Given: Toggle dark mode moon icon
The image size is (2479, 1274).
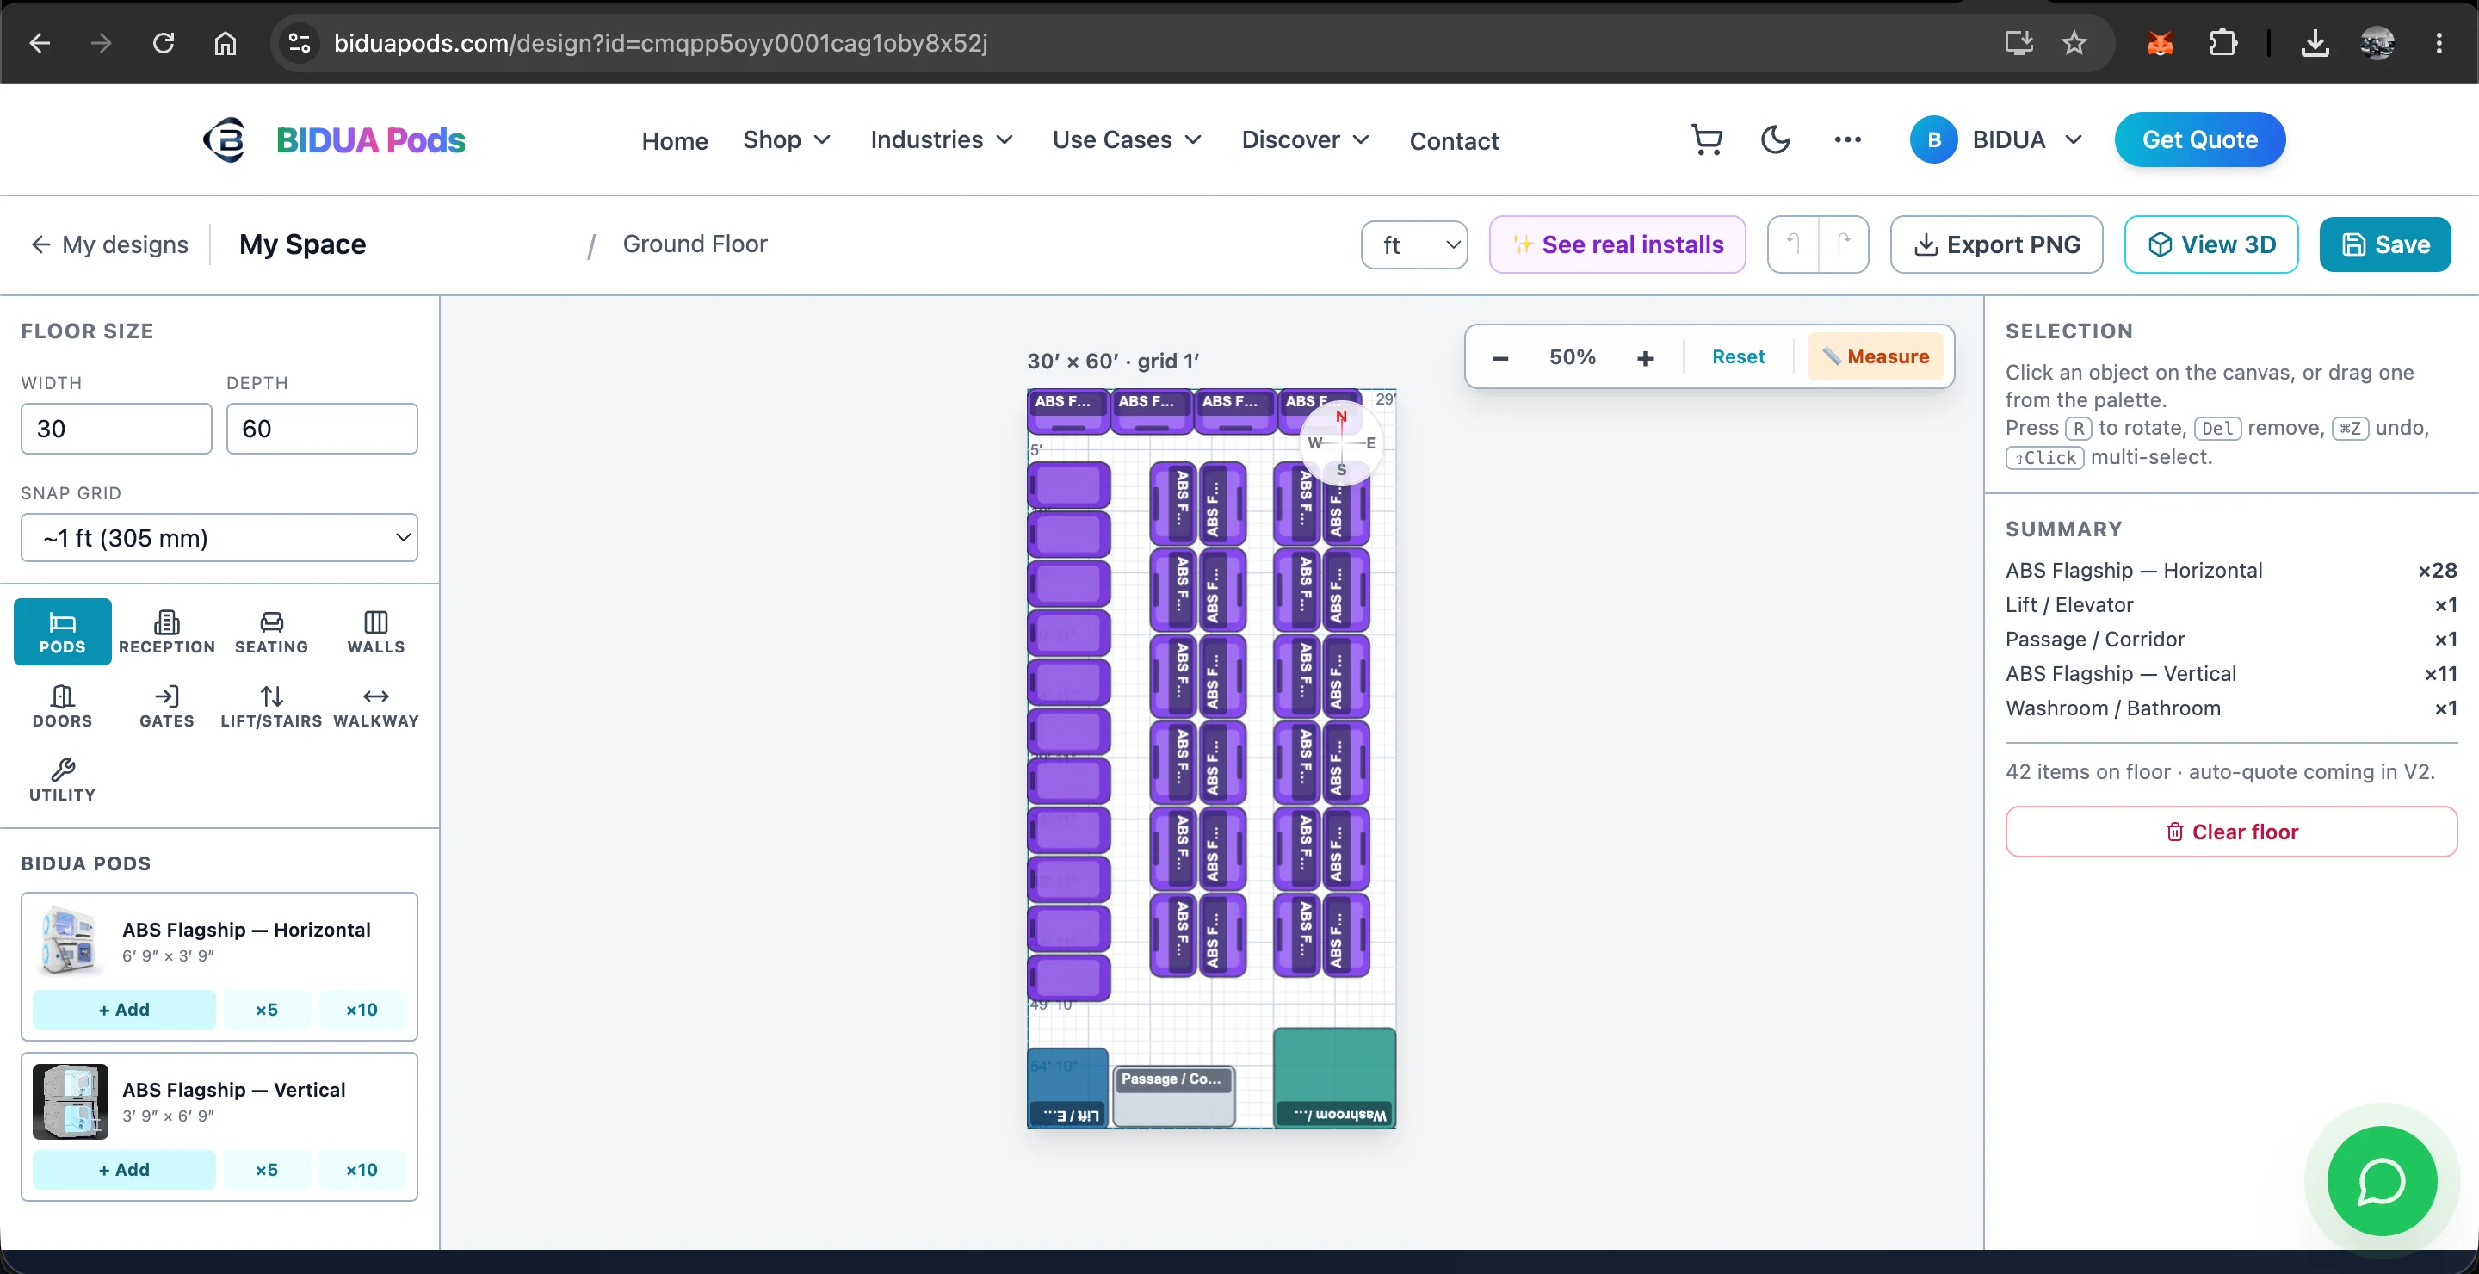Looking at the screenshot, I should pyautogui.click(x=1775, y=139).
